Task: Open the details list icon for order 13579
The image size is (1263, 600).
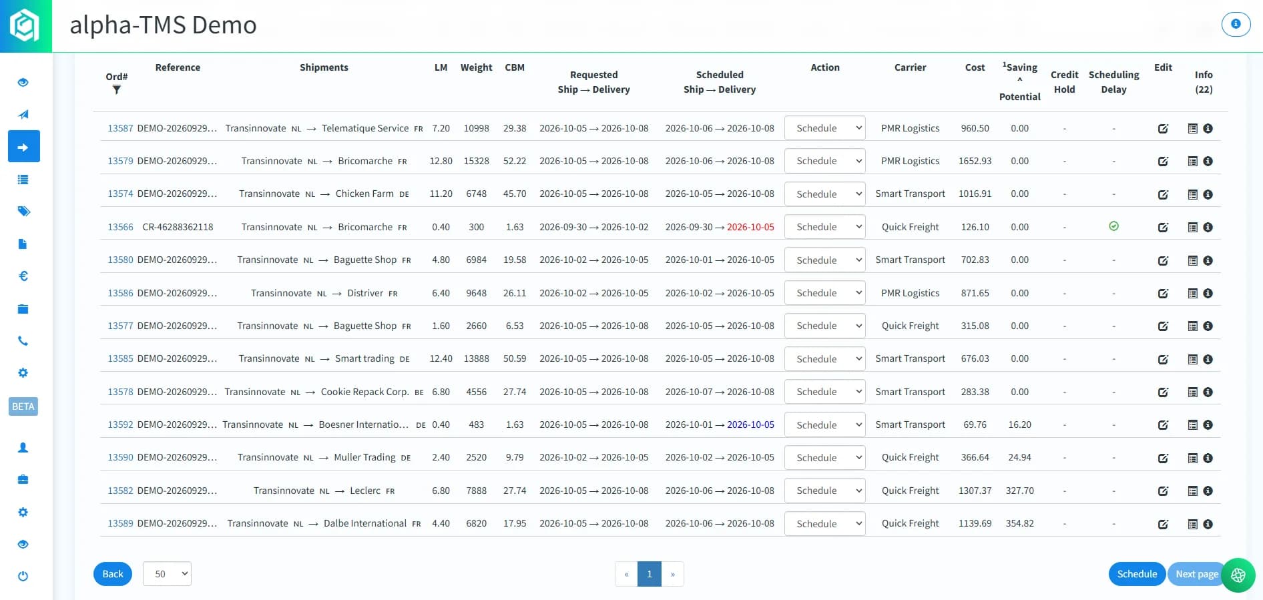Action: (1193, 161)
